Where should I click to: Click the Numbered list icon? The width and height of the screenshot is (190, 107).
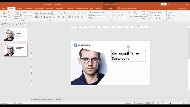[x=74, y=13]
